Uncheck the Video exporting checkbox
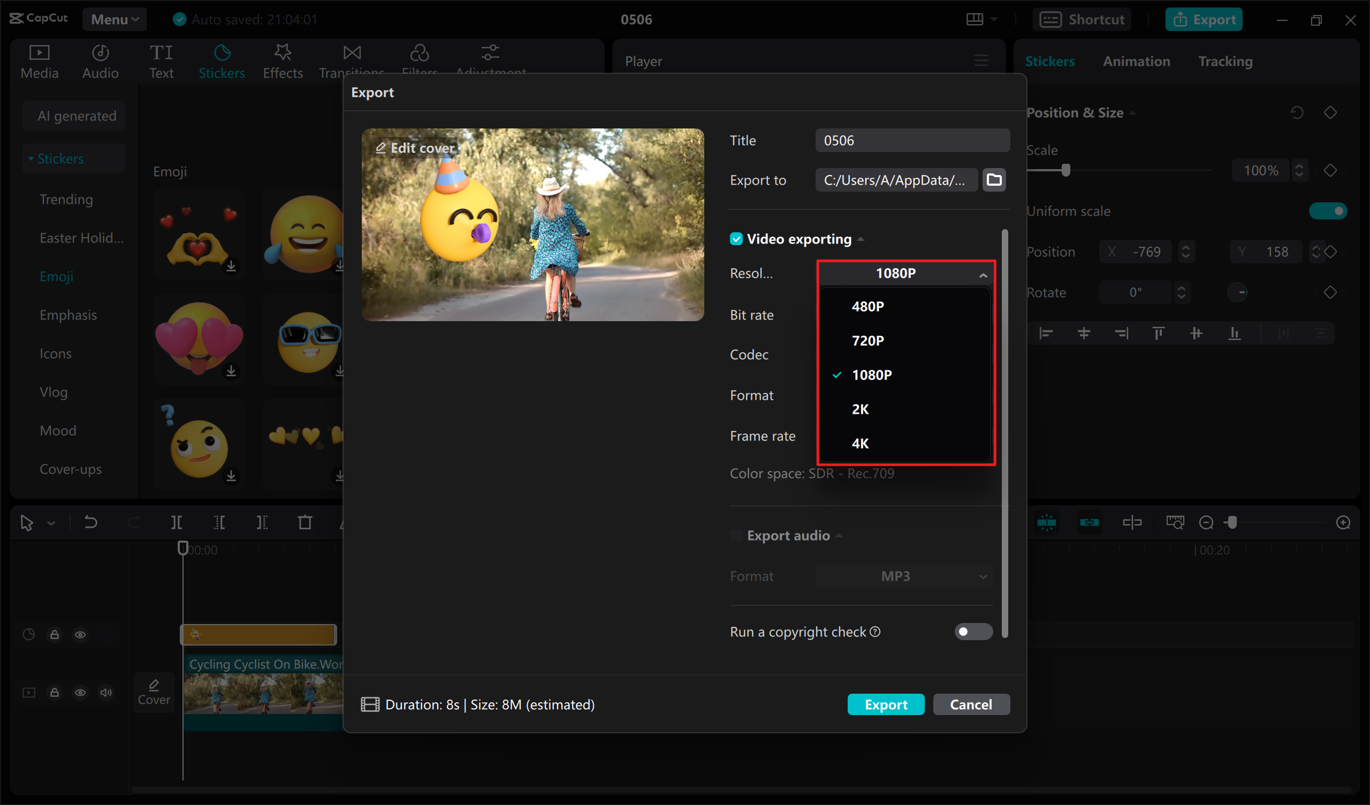 click(x=736, y=238)
